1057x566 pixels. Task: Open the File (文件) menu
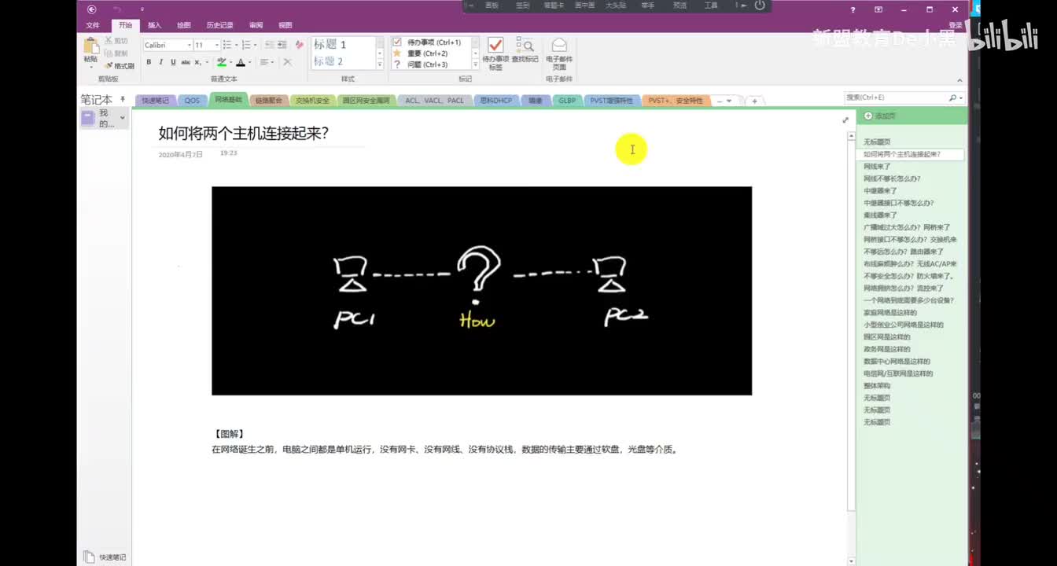click(x=93, y=25)
